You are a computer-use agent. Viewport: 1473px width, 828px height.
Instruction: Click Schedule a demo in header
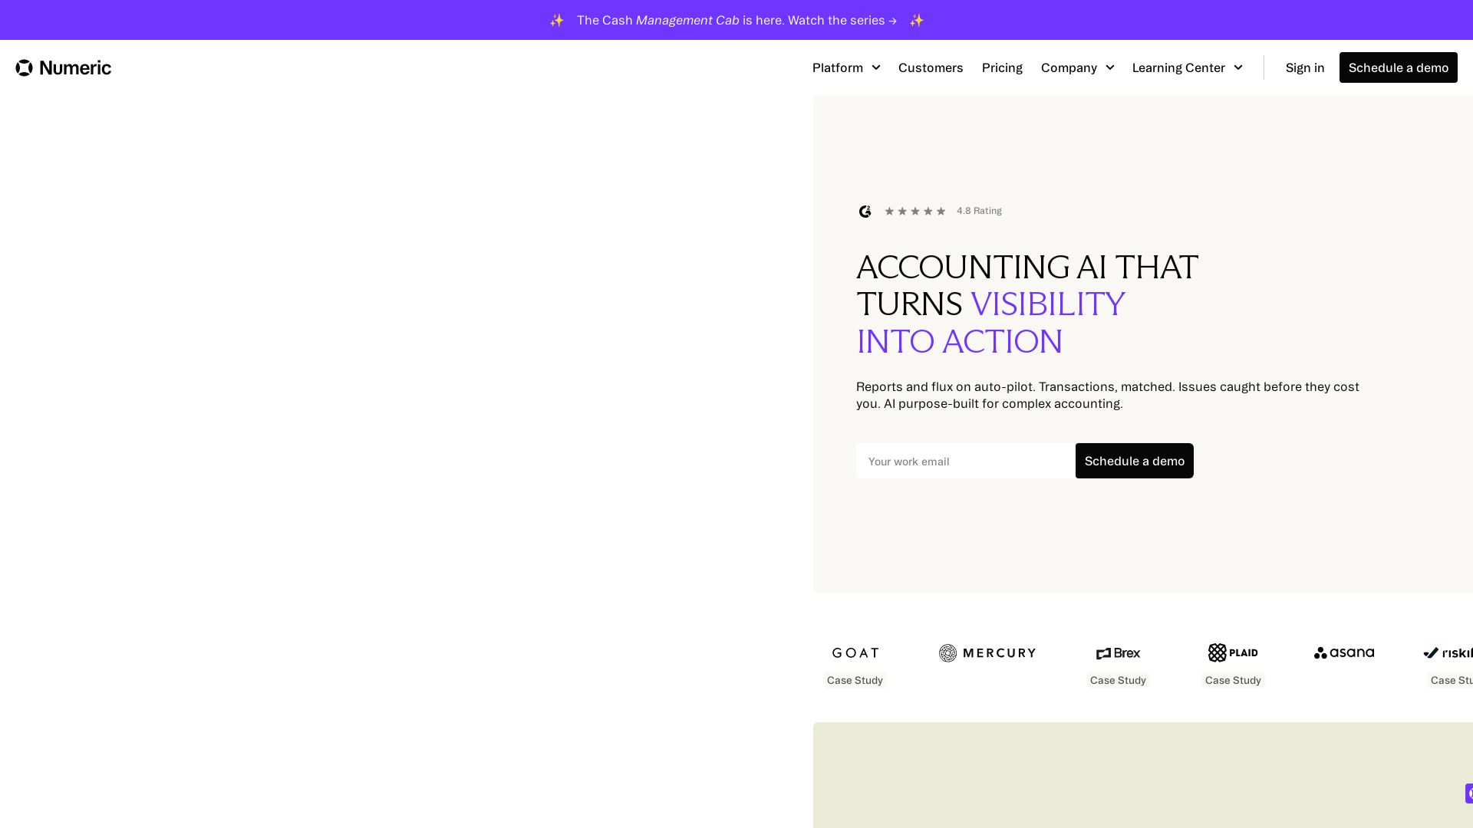click(x=1399, y=67)
